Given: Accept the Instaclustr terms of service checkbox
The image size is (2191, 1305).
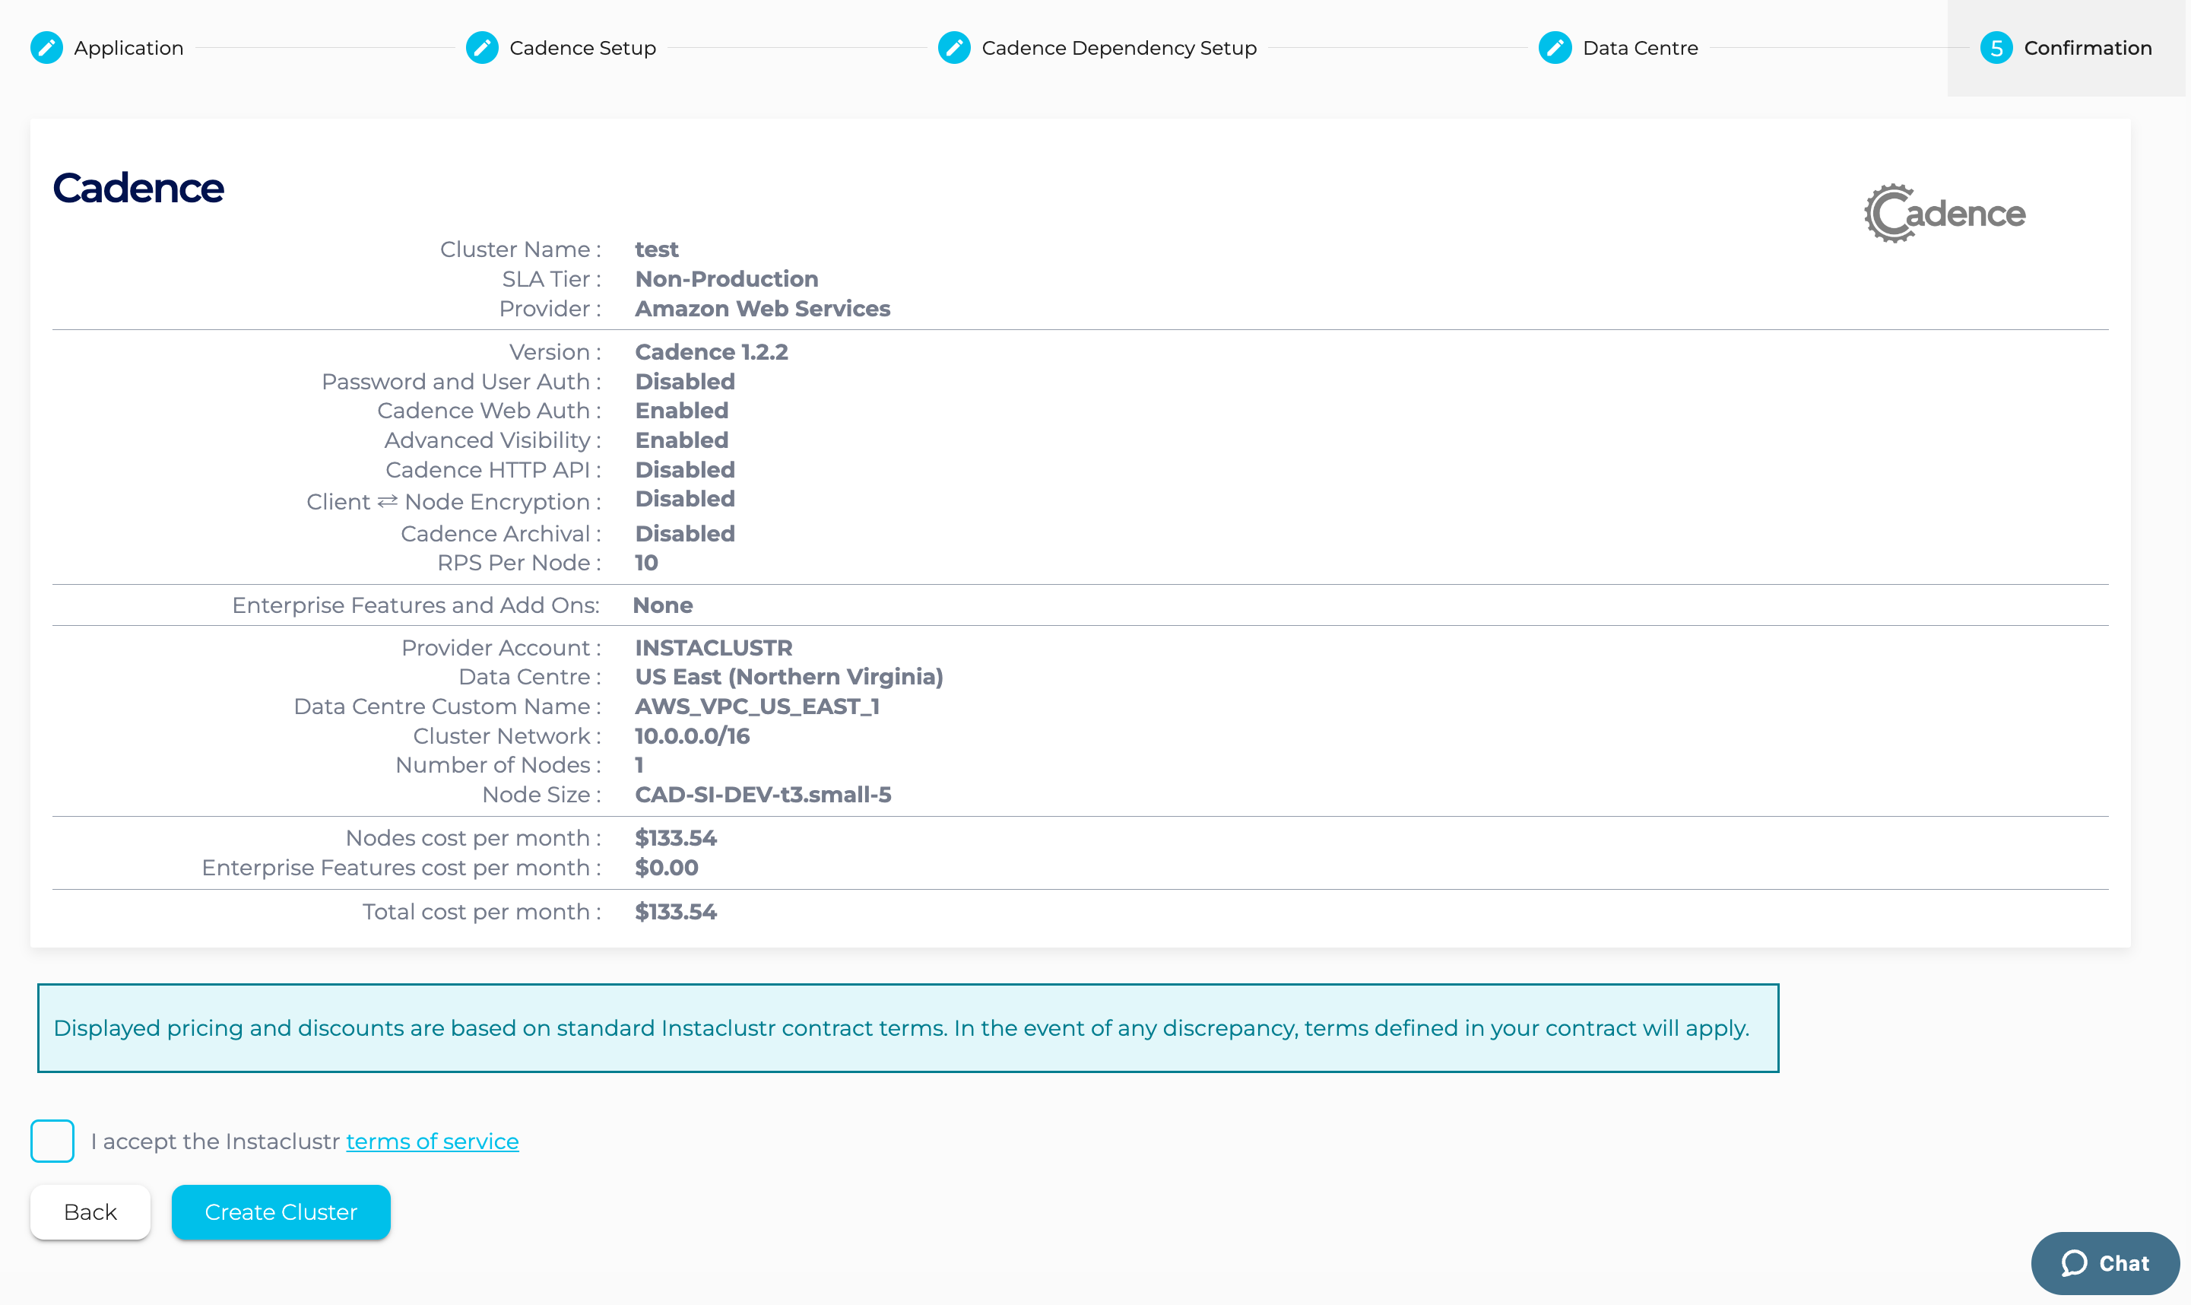Looking at the screenshot, I should point(52,1141).
